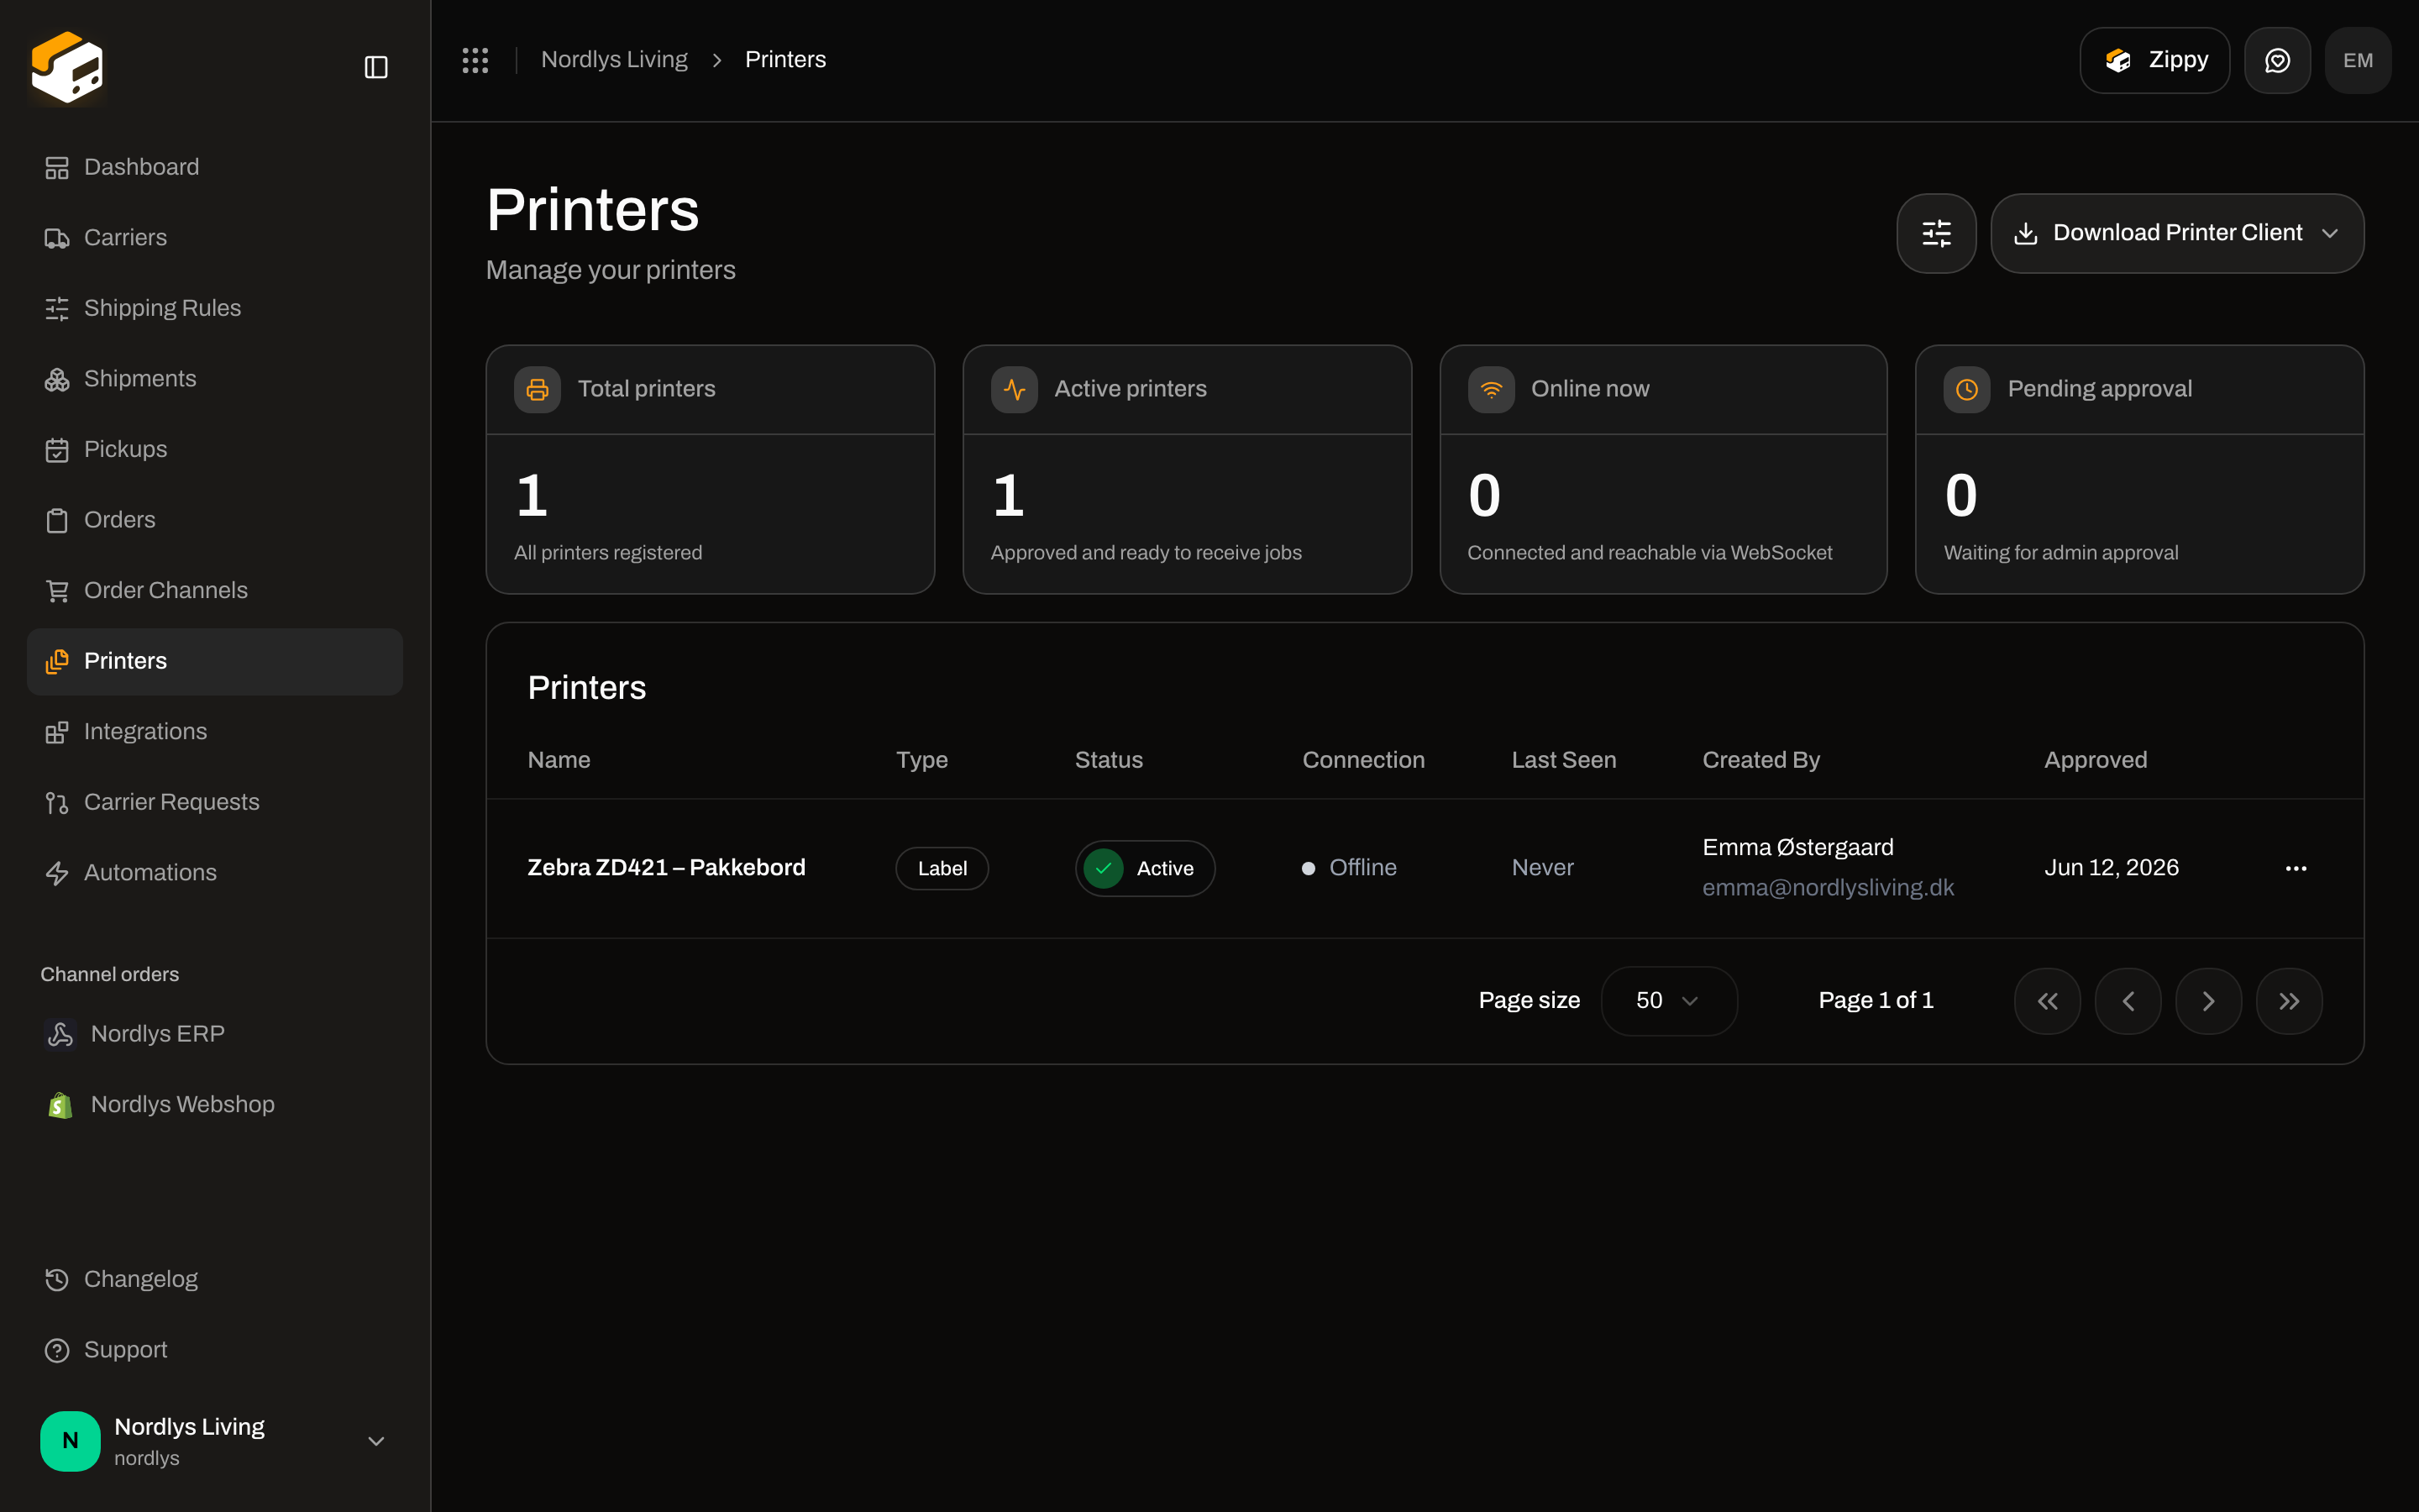
Task: Click Nordlys Living breadcrumb link
Action: coord(614,60)
